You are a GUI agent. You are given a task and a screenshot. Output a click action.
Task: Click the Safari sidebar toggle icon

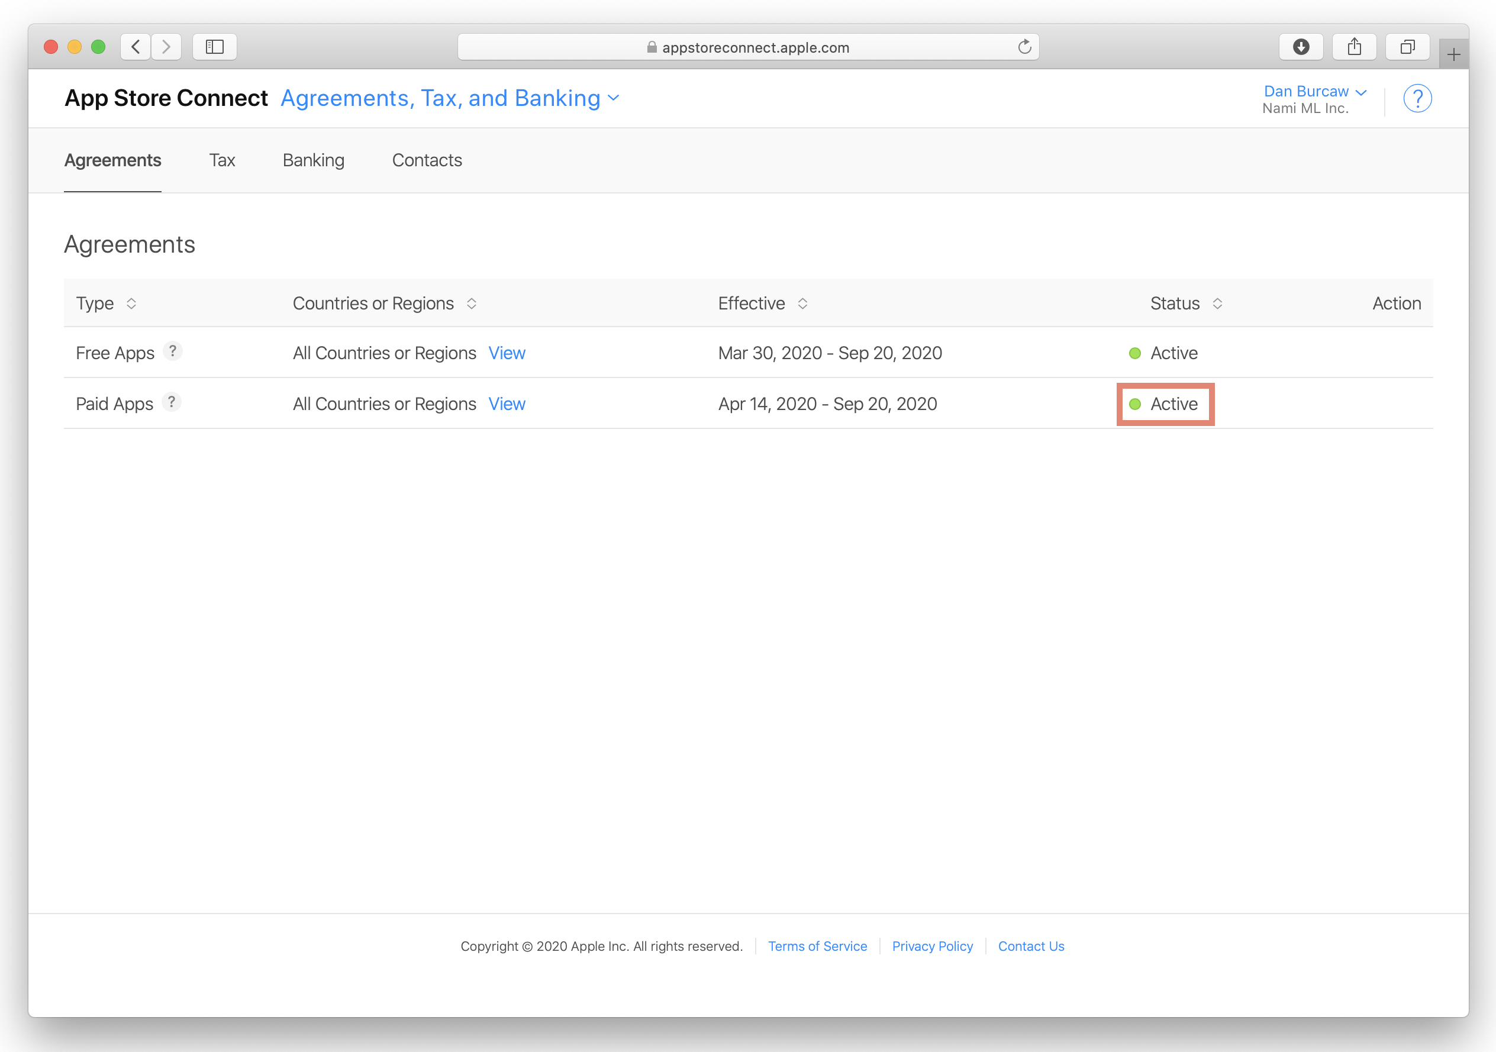214,47
